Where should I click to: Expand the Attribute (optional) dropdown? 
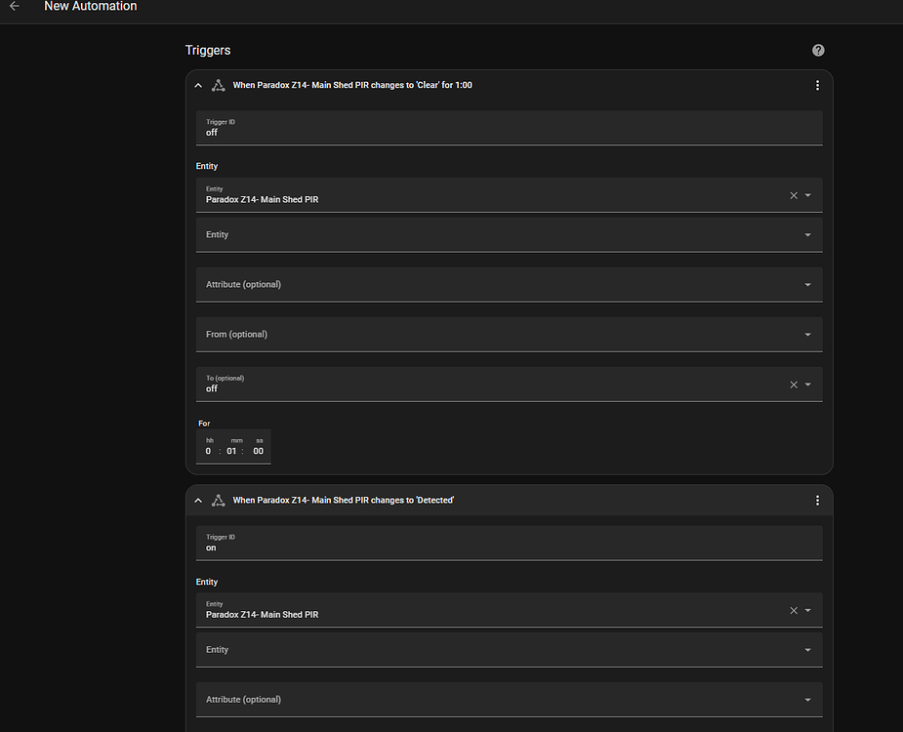[807, 284]
